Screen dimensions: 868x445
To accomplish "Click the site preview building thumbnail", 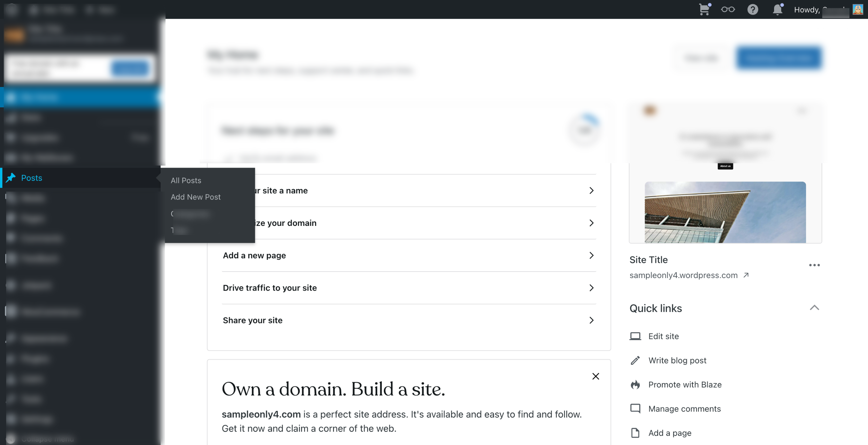I will click(725, 212).
